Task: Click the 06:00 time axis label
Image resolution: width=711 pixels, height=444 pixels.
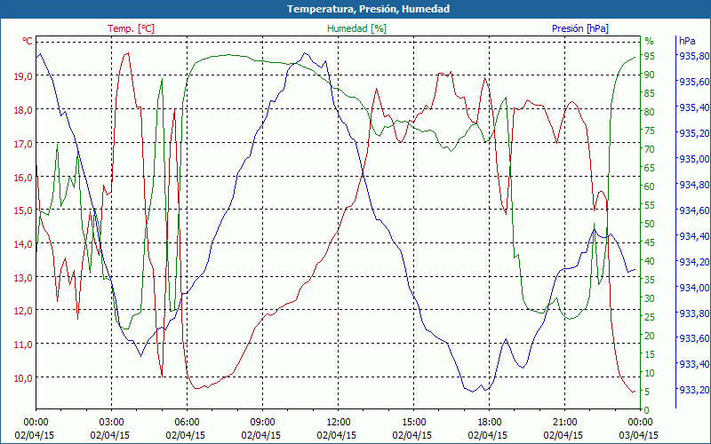Action: pyautogui.click(x=187, y=423)
